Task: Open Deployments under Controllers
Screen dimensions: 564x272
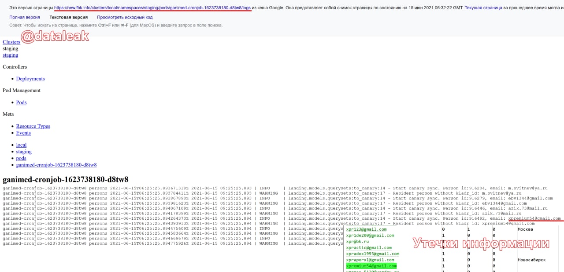Action: [x=30, y=79]
